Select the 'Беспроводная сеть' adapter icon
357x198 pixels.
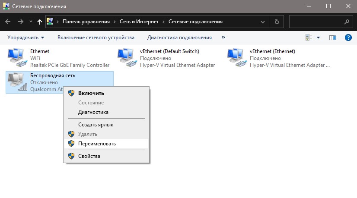pos(17,82)
